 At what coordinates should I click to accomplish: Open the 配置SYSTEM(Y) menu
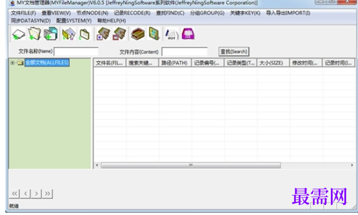pos(74,21)
